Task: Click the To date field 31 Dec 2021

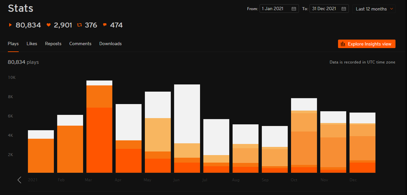Action: 325,9
